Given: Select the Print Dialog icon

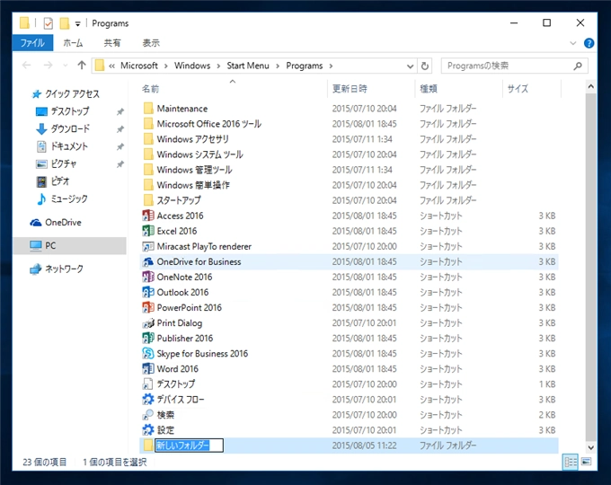Looking at the screenshot, I should (x=148, y=322).
